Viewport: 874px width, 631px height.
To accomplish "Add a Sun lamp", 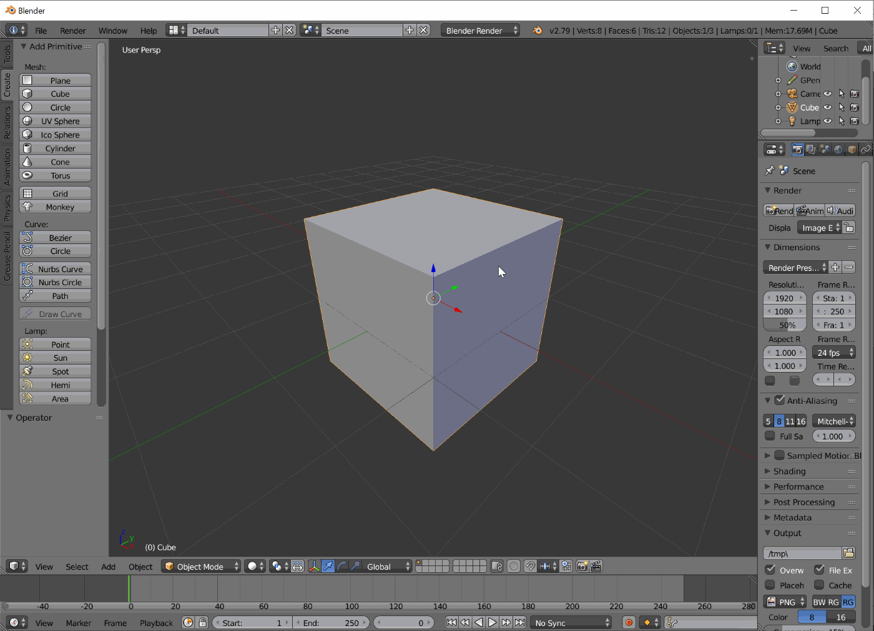I will (55, 358).
